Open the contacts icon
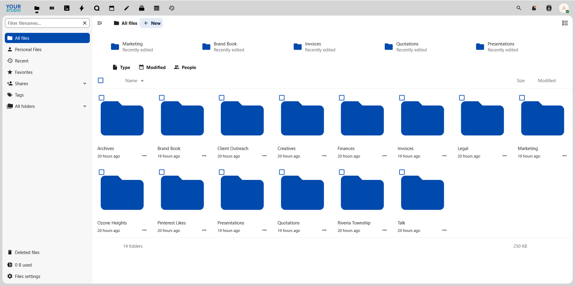 (x=549, y=8)
